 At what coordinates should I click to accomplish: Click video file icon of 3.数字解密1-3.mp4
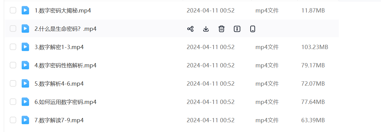click(x=25, y=47)
